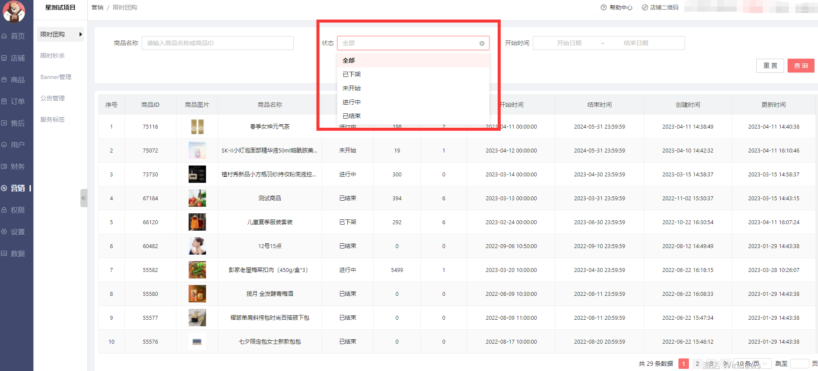
Task: Choose 进行中 in the status dropdown
Action: click(x=352, y=102)
